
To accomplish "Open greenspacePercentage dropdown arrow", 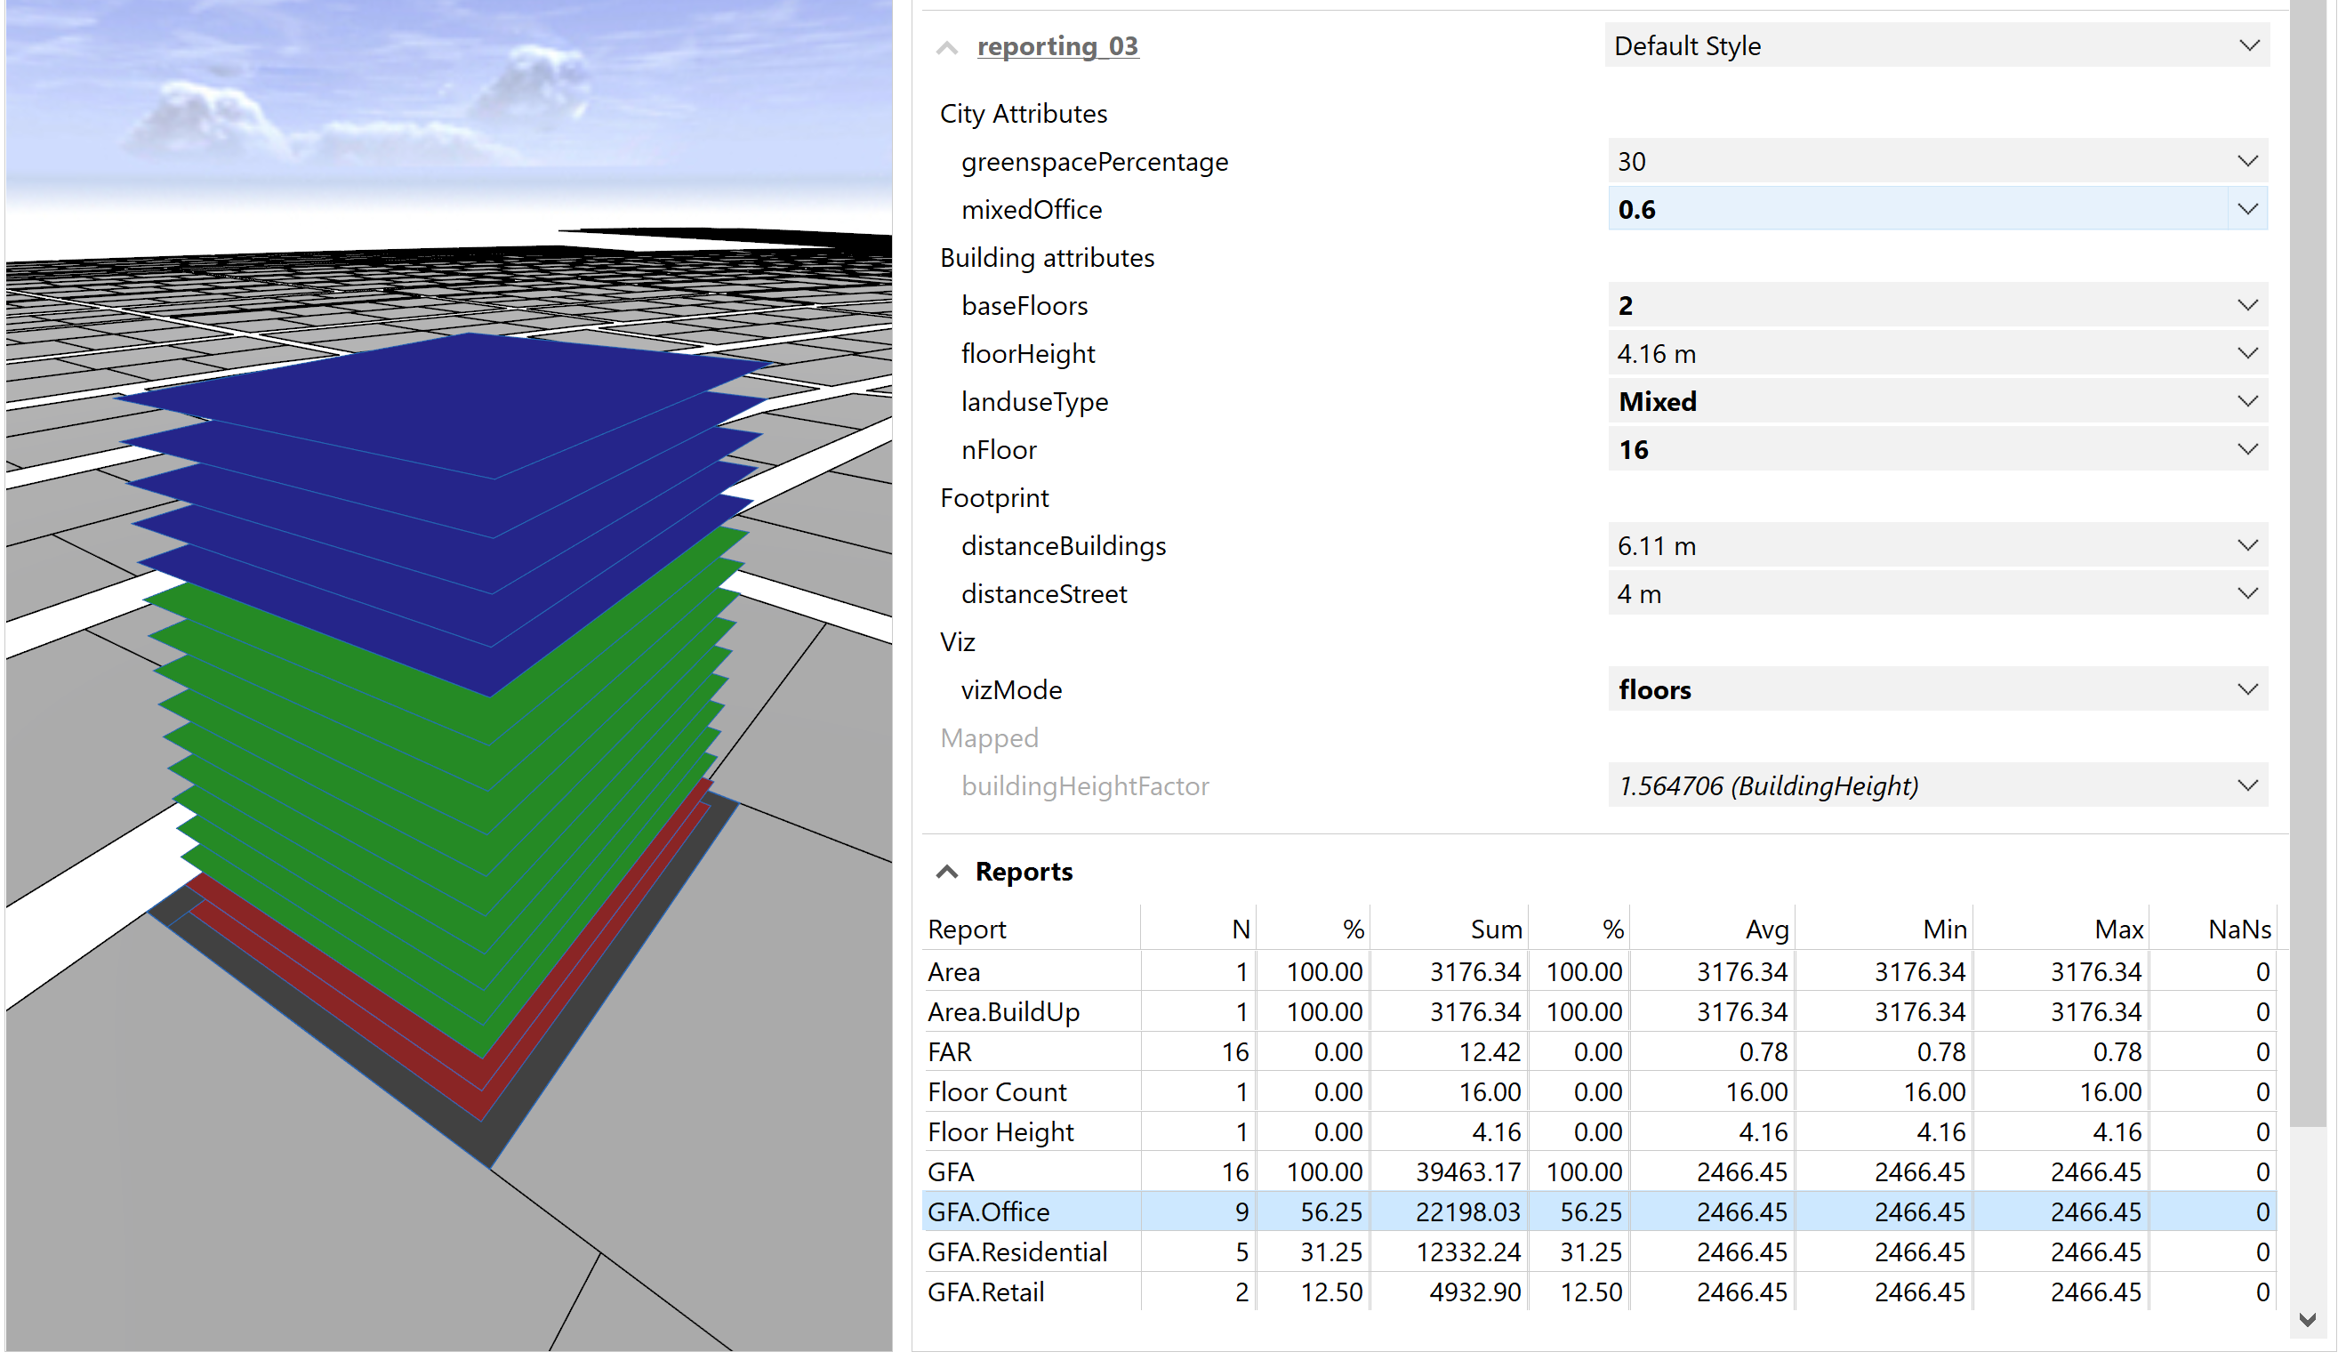I will click(x=2247, y=161).
